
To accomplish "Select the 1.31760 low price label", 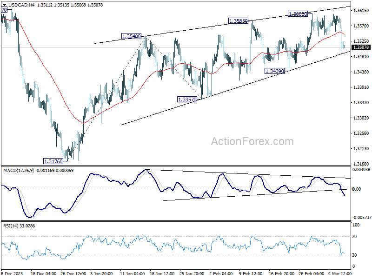I will [53, 161].
